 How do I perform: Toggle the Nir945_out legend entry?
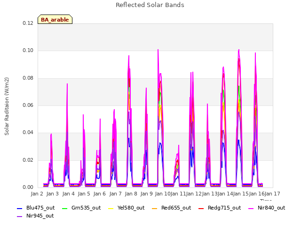coord(35,216)
